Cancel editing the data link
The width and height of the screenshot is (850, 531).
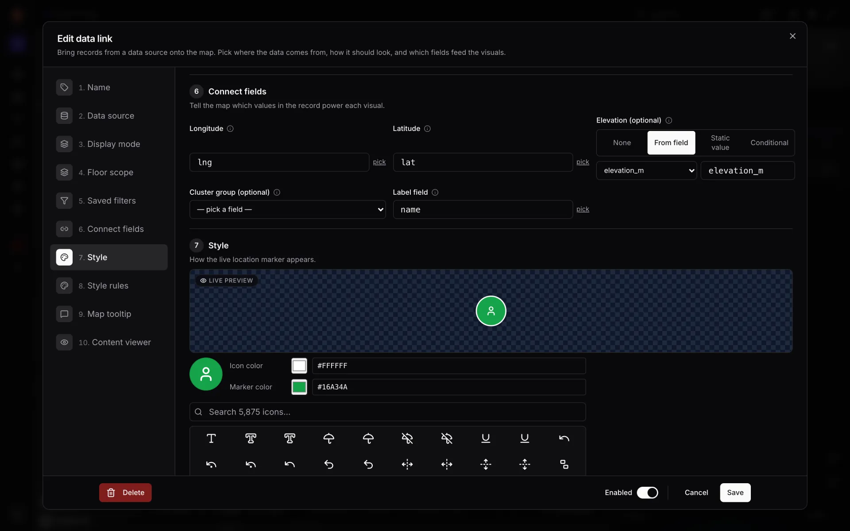point(696,493)
